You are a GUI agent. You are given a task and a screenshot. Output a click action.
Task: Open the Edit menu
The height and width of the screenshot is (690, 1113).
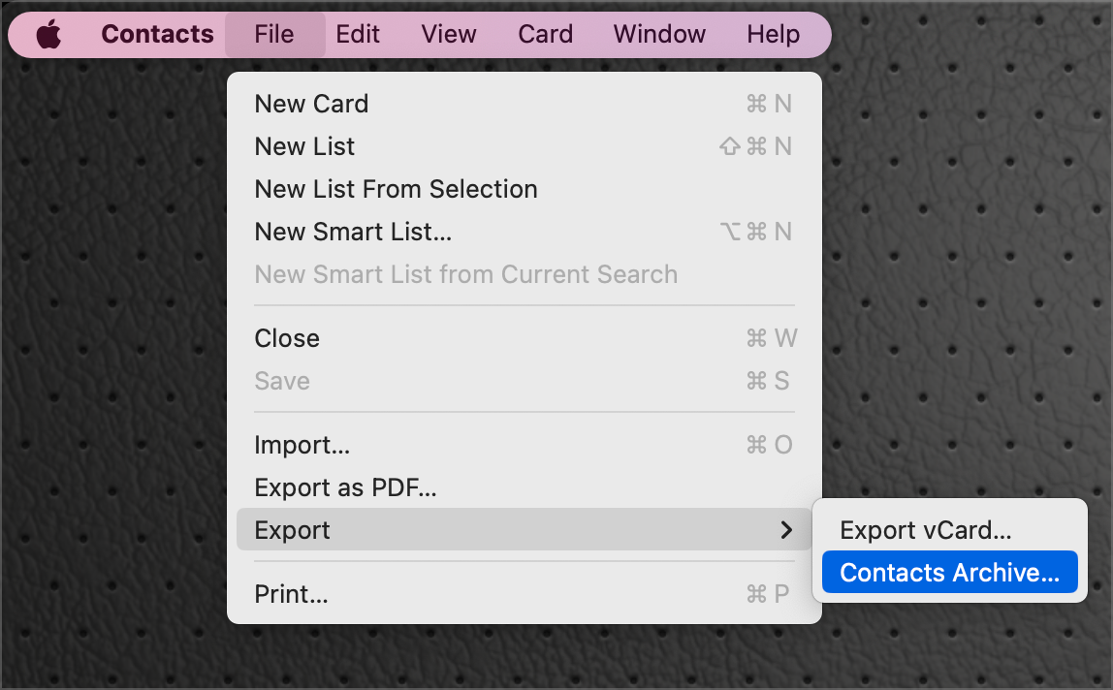[358, 35]
